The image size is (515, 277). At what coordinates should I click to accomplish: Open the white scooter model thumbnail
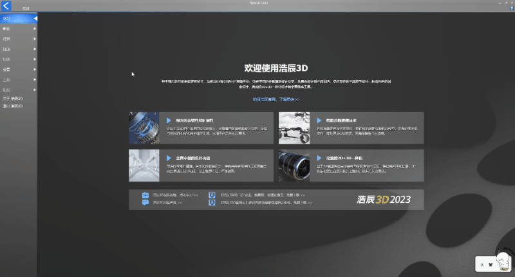click(294, 128)
